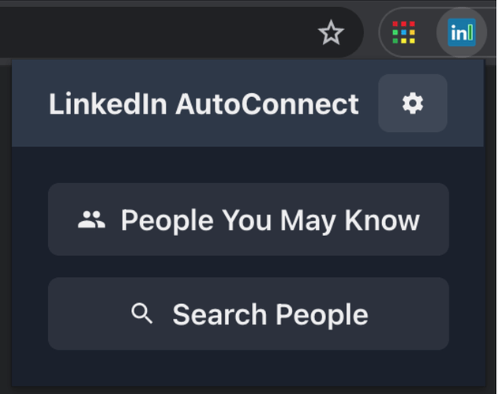Open the AutoConnect settings gear

412,103
